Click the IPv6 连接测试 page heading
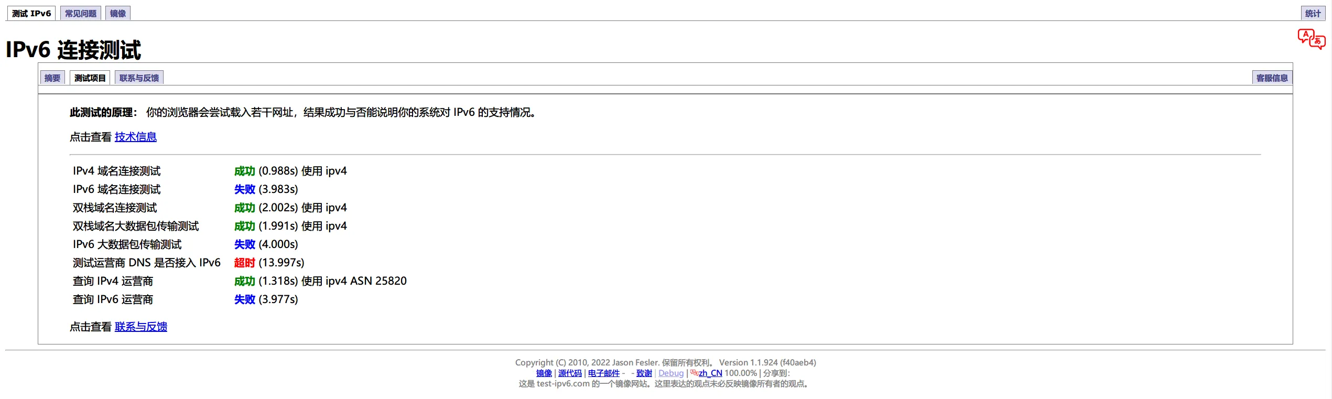 (x=73, y=50)
